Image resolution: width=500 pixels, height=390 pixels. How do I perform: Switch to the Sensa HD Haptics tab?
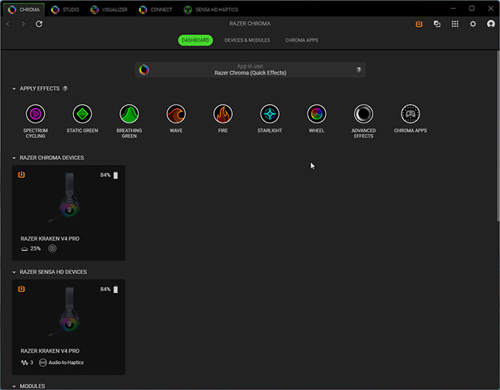click(211, 10)
